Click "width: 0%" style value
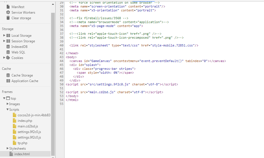The width and height of the screenshot is (264, 158). coord(109,72)
